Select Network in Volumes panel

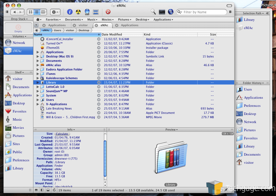pos(18,43)
